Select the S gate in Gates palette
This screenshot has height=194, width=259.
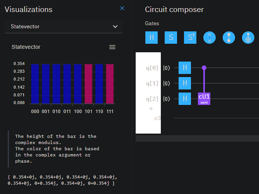tap(171, 38)
